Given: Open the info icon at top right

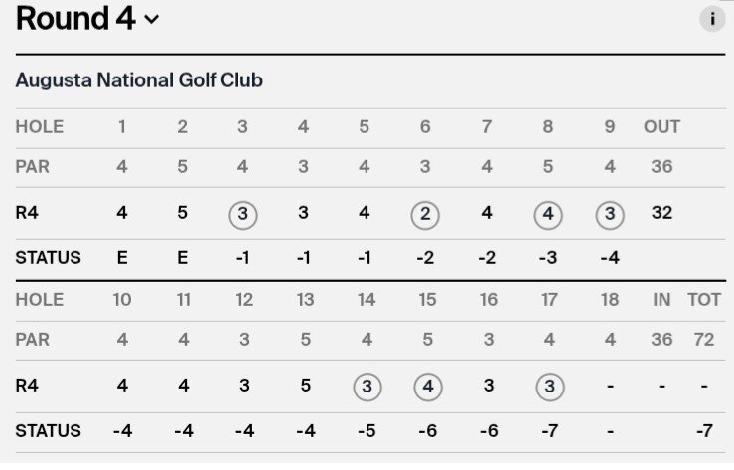Looking at the screenshot, I should click(712, 19).
